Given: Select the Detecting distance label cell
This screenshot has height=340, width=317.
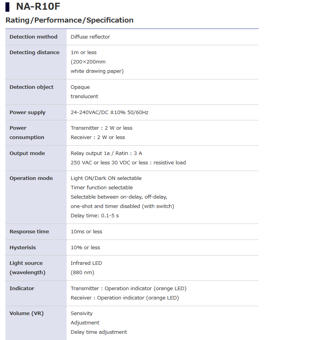Looking at the screenshot, I should tap(36, 62).
